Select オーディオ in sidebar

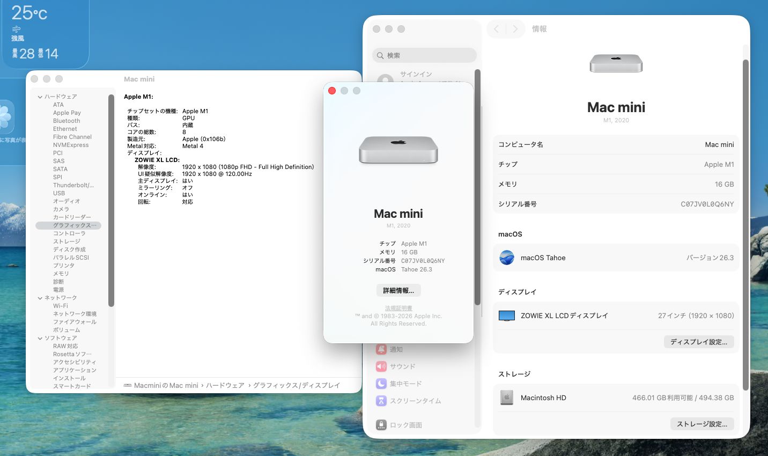[x=67, y=201]
